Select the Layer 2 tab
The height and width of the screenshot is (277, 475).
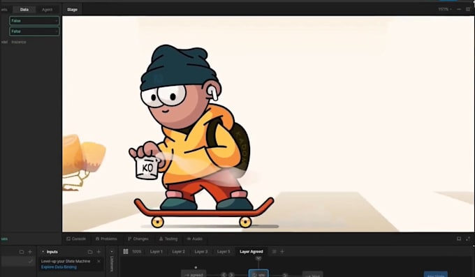click(178, 252)
